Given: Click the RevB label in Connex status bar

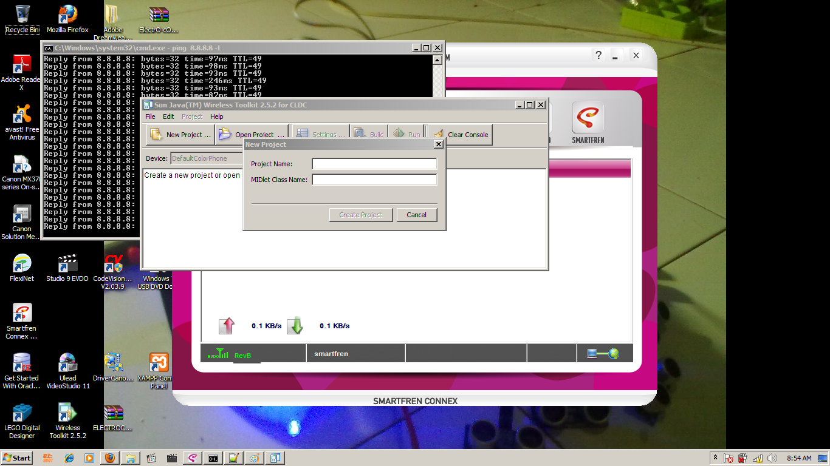Looking at the screenshot, I should point(243,356).
